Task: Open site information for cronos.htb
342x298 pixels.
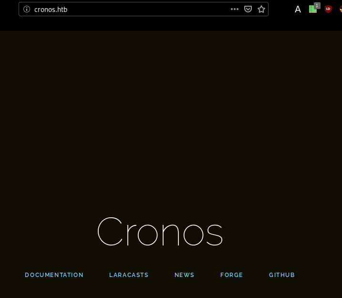Action: 27,9
